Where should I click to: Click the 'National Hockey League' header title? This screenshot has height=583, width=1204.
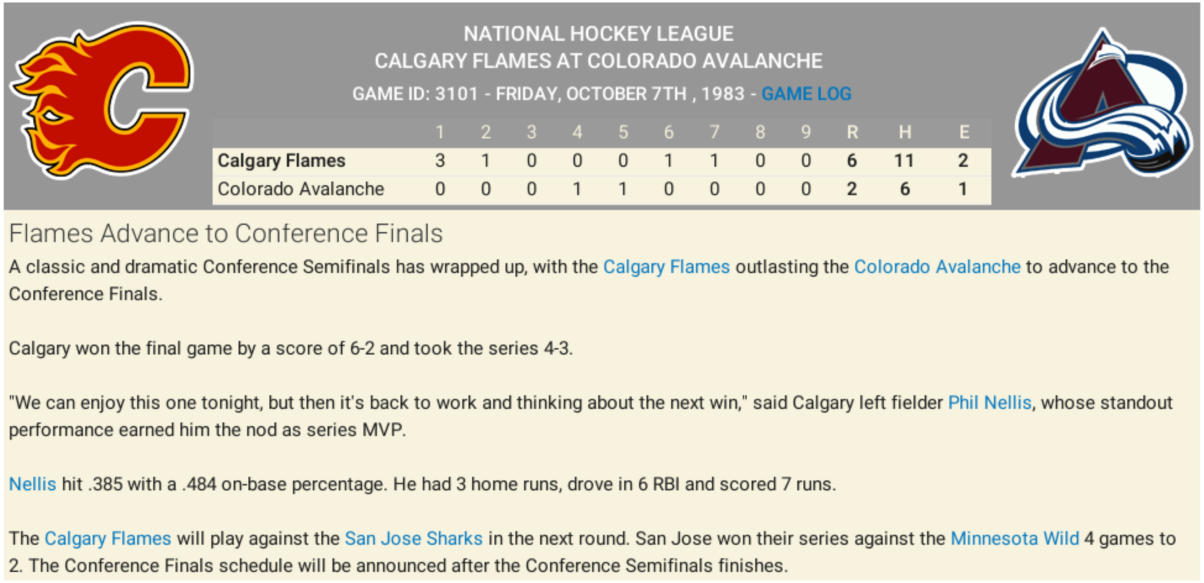(598, 33)
